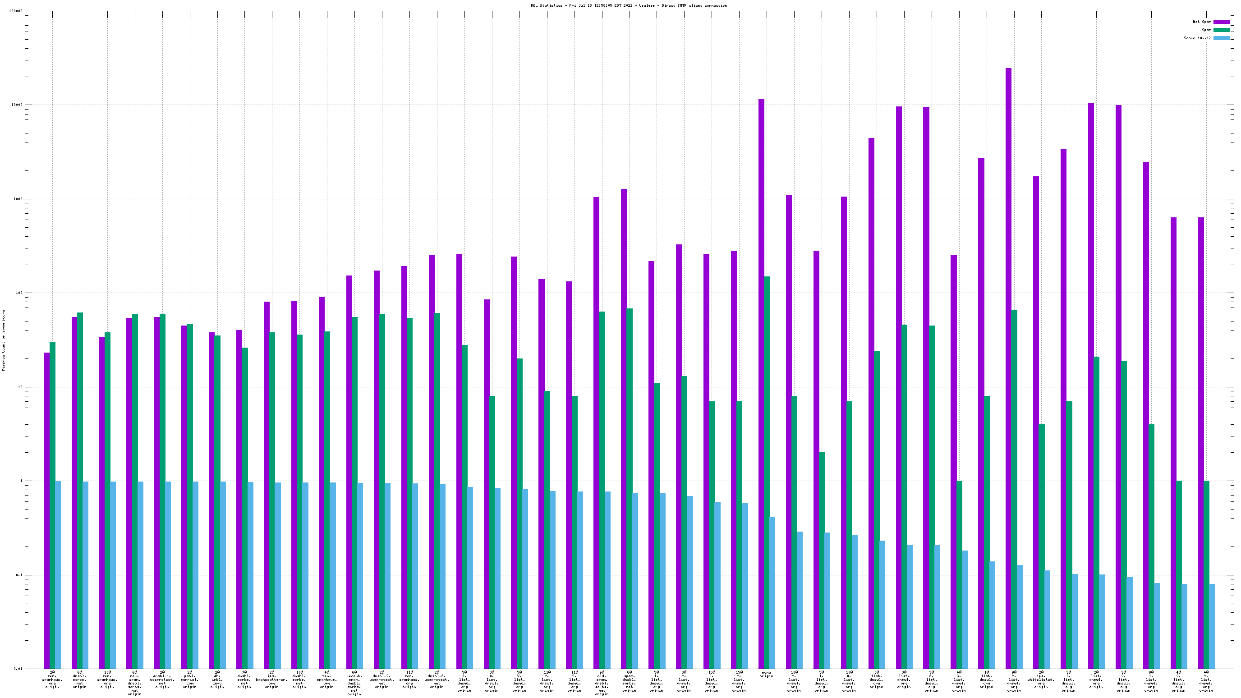Image resolution: width=1241 pixels, height=698 pixels.
Task: Click the RBL Statistics chart title
Action: 629,5
